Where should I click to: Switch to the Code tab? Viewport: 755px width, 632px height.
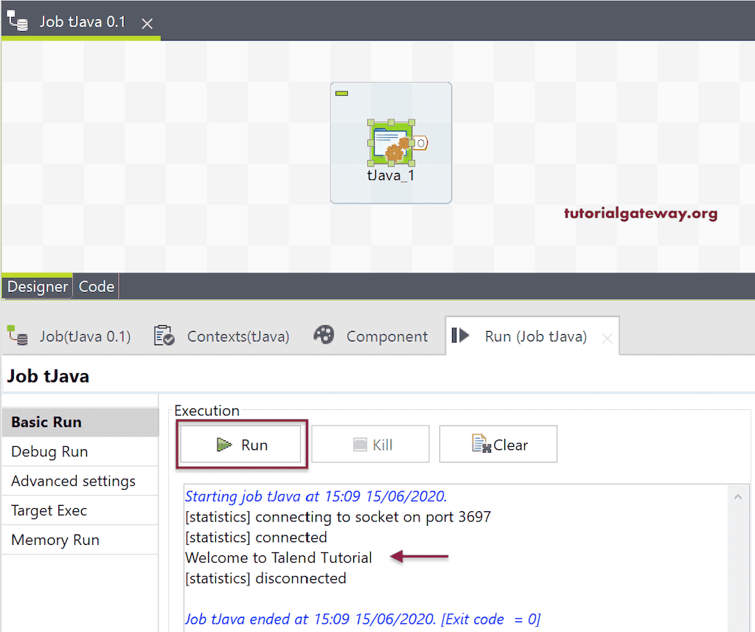pos(97,287)
